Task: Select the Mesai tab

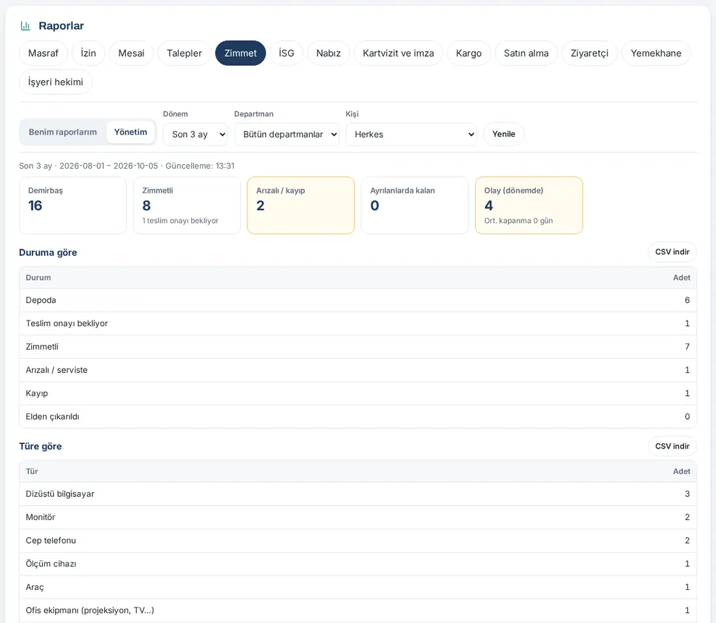Action: click(131, 53)
